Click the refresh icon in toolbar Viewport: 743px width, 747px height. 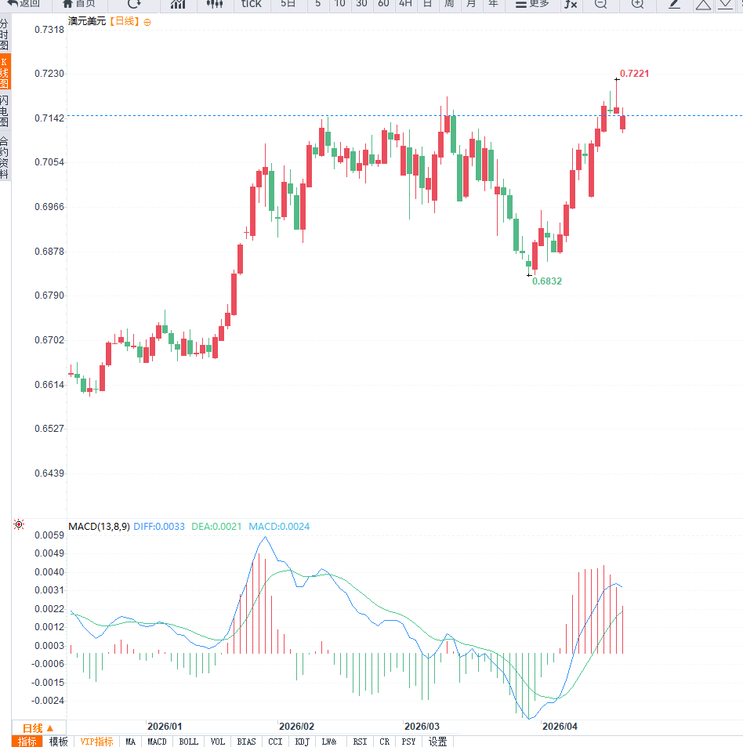(134, 4)
